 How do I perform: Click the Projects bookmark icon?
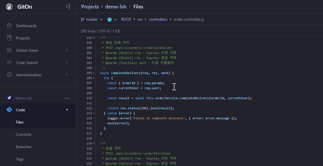(9, 38)
